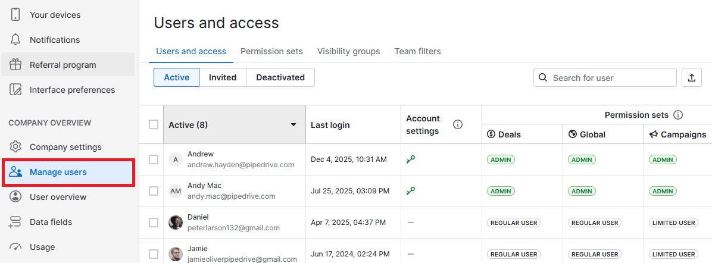Select the Active users filter button
The width and height of the screenshot is (712, 263).
click(x=177, y=77)
